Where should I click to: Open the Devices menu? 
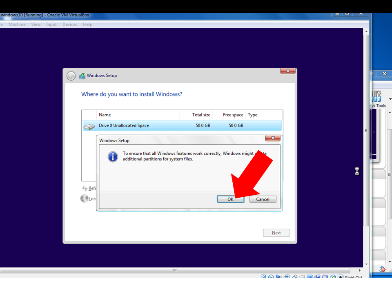pos(69,24)
